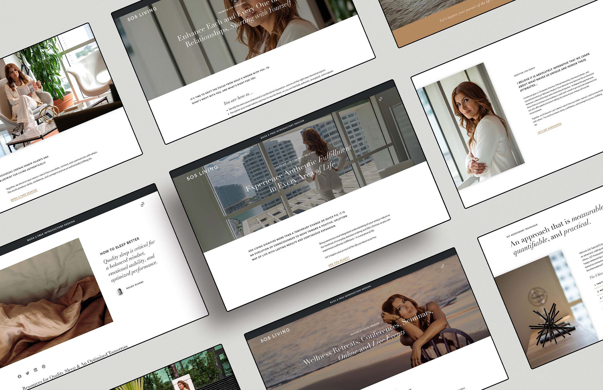This screenshot has height=390, width=603.
Task: Click '505 Living signifies more than' paragraph heading
Action: (297, 236)
